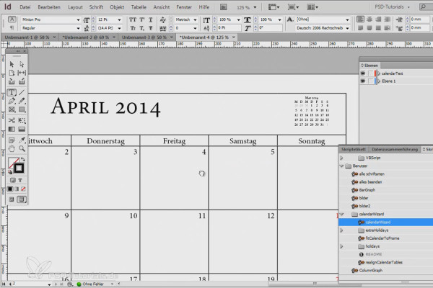Open the font size dropdown 12 Pt
Image resolution: width=433 pixels, height=288 pixels.
point(119,20)
